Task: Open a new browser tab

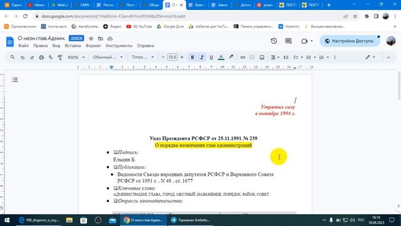Action: click(x=329, y=5)
